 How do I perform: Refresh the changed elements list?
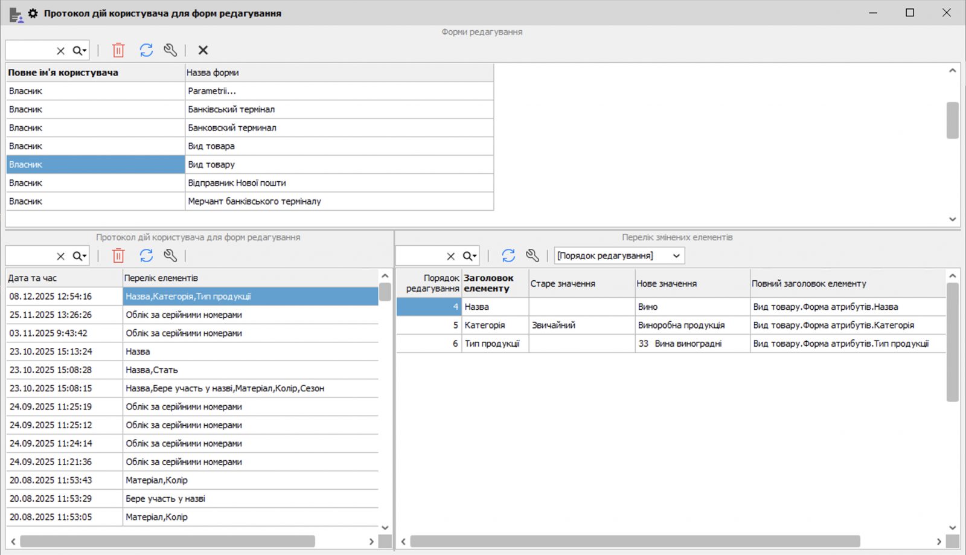coord(508,255)
